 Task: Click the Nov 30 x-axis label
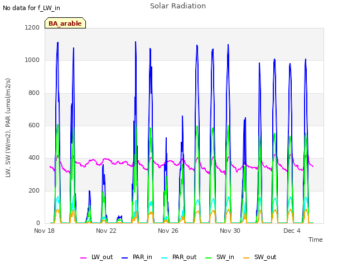point(230,231)
